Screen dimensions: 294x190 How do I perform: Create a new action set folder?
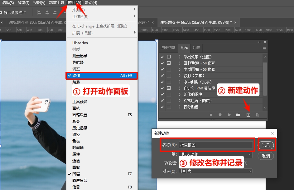point(239,115)
